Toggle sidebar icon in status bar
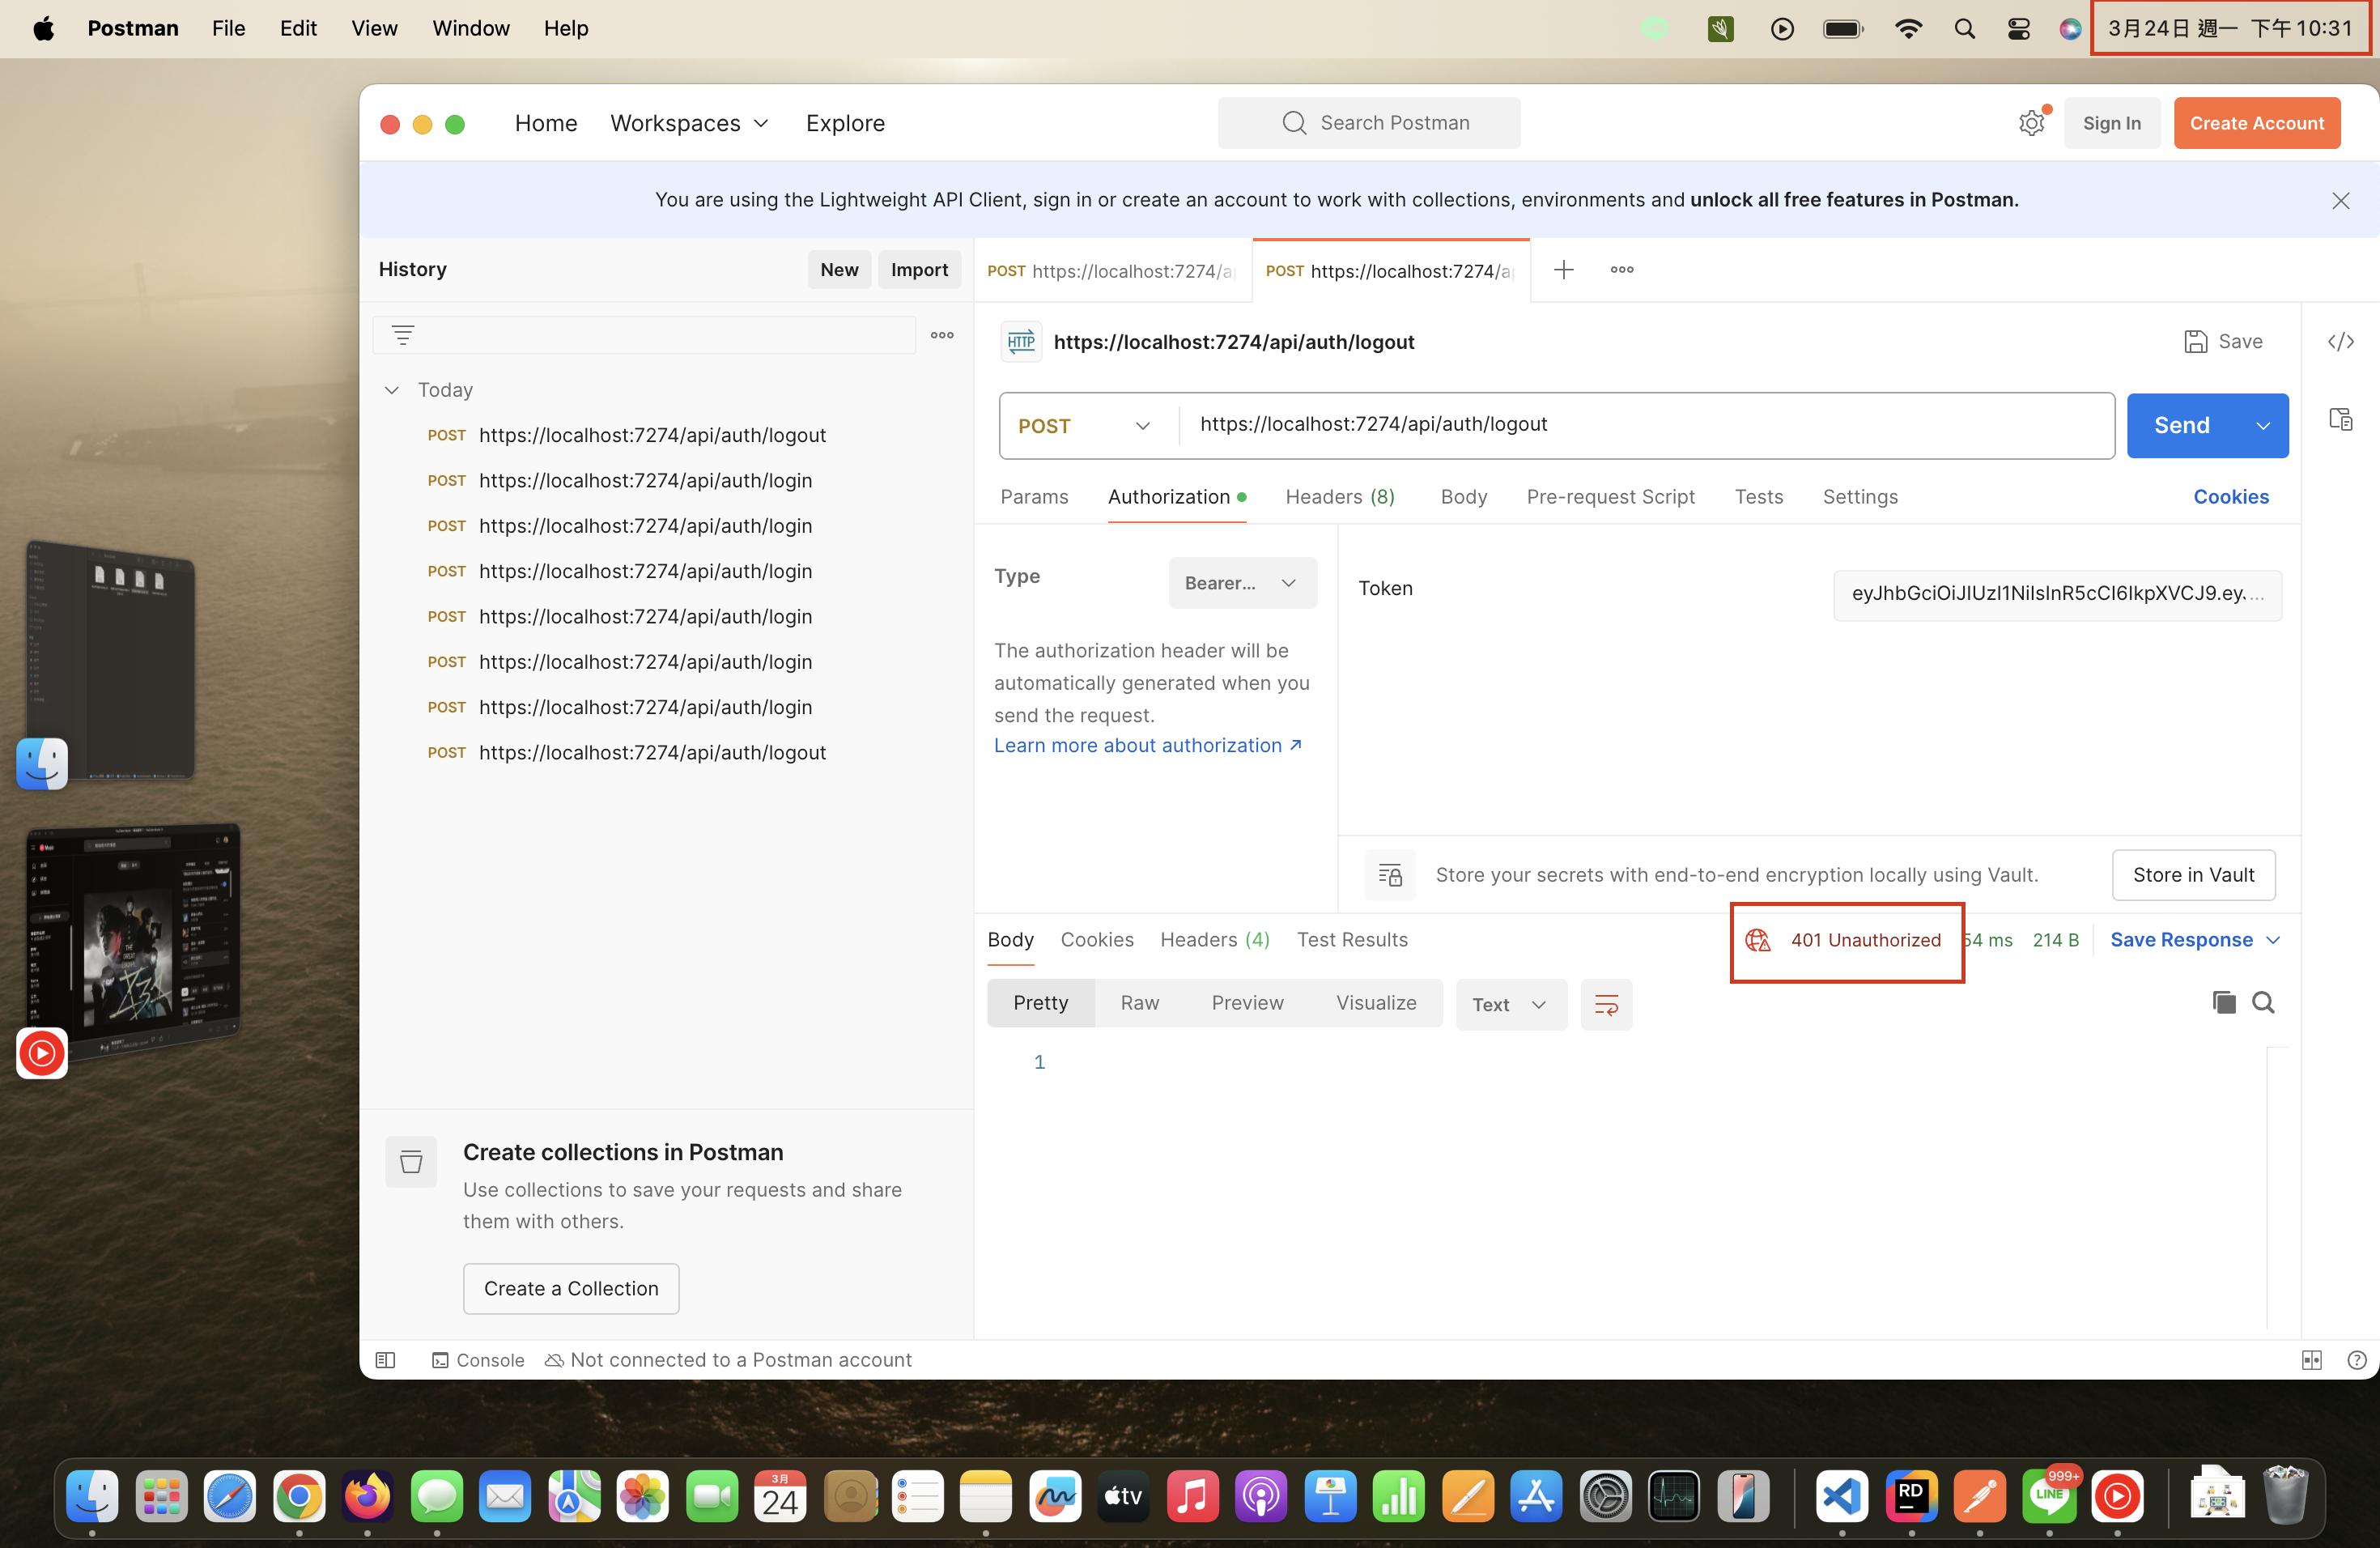This screenshot has width=2380, height=1548. point(385,1360)
